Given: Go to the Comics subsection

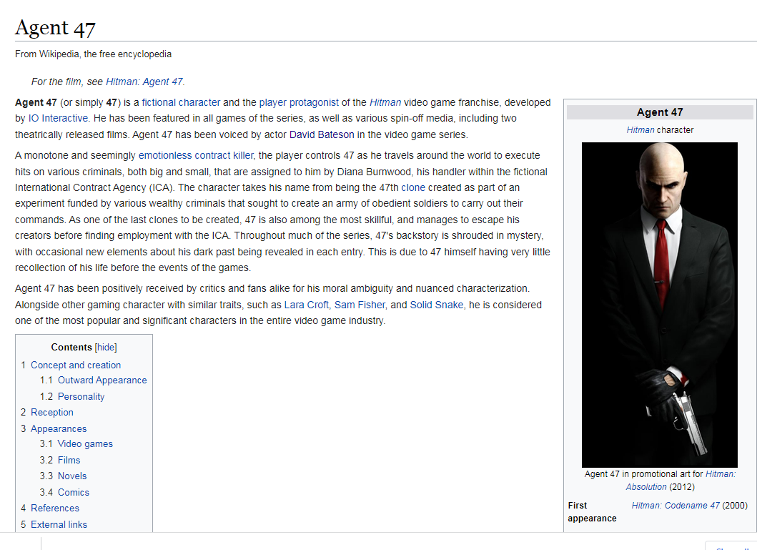Looking at the screenshot, I should (x=74, y=492).
